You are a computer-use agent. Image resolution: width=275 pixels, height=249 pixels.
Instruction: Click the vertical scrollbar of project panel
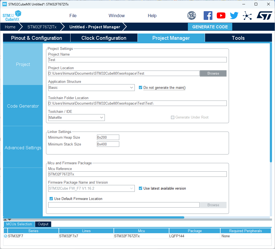click(x=271, y=102)
